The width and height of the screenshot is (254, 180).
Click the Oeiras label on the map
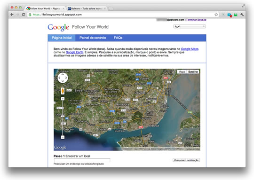pos(103,129)
